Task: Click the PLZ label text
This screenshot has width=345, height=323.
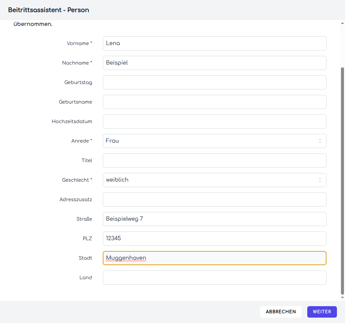Action: [87, 239]
